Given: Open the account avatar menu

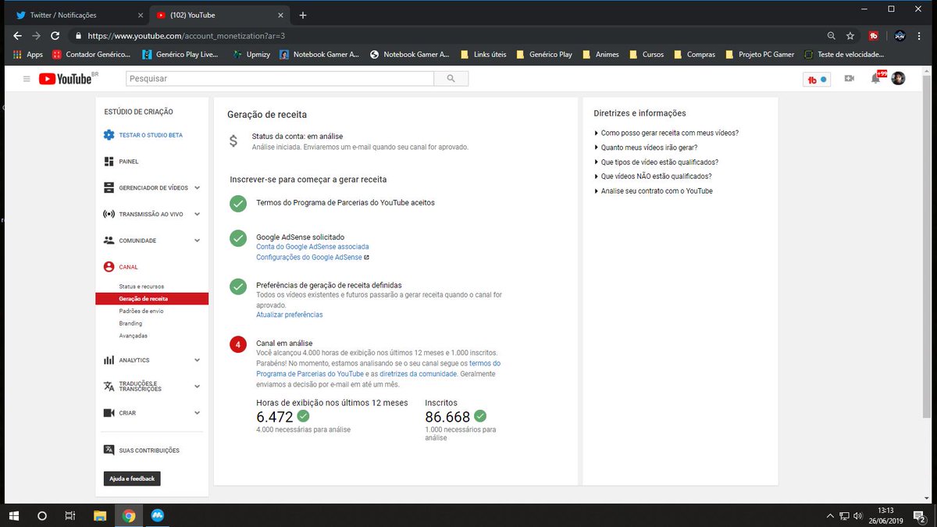Looking at the screenshot, I should coord(898,79).
